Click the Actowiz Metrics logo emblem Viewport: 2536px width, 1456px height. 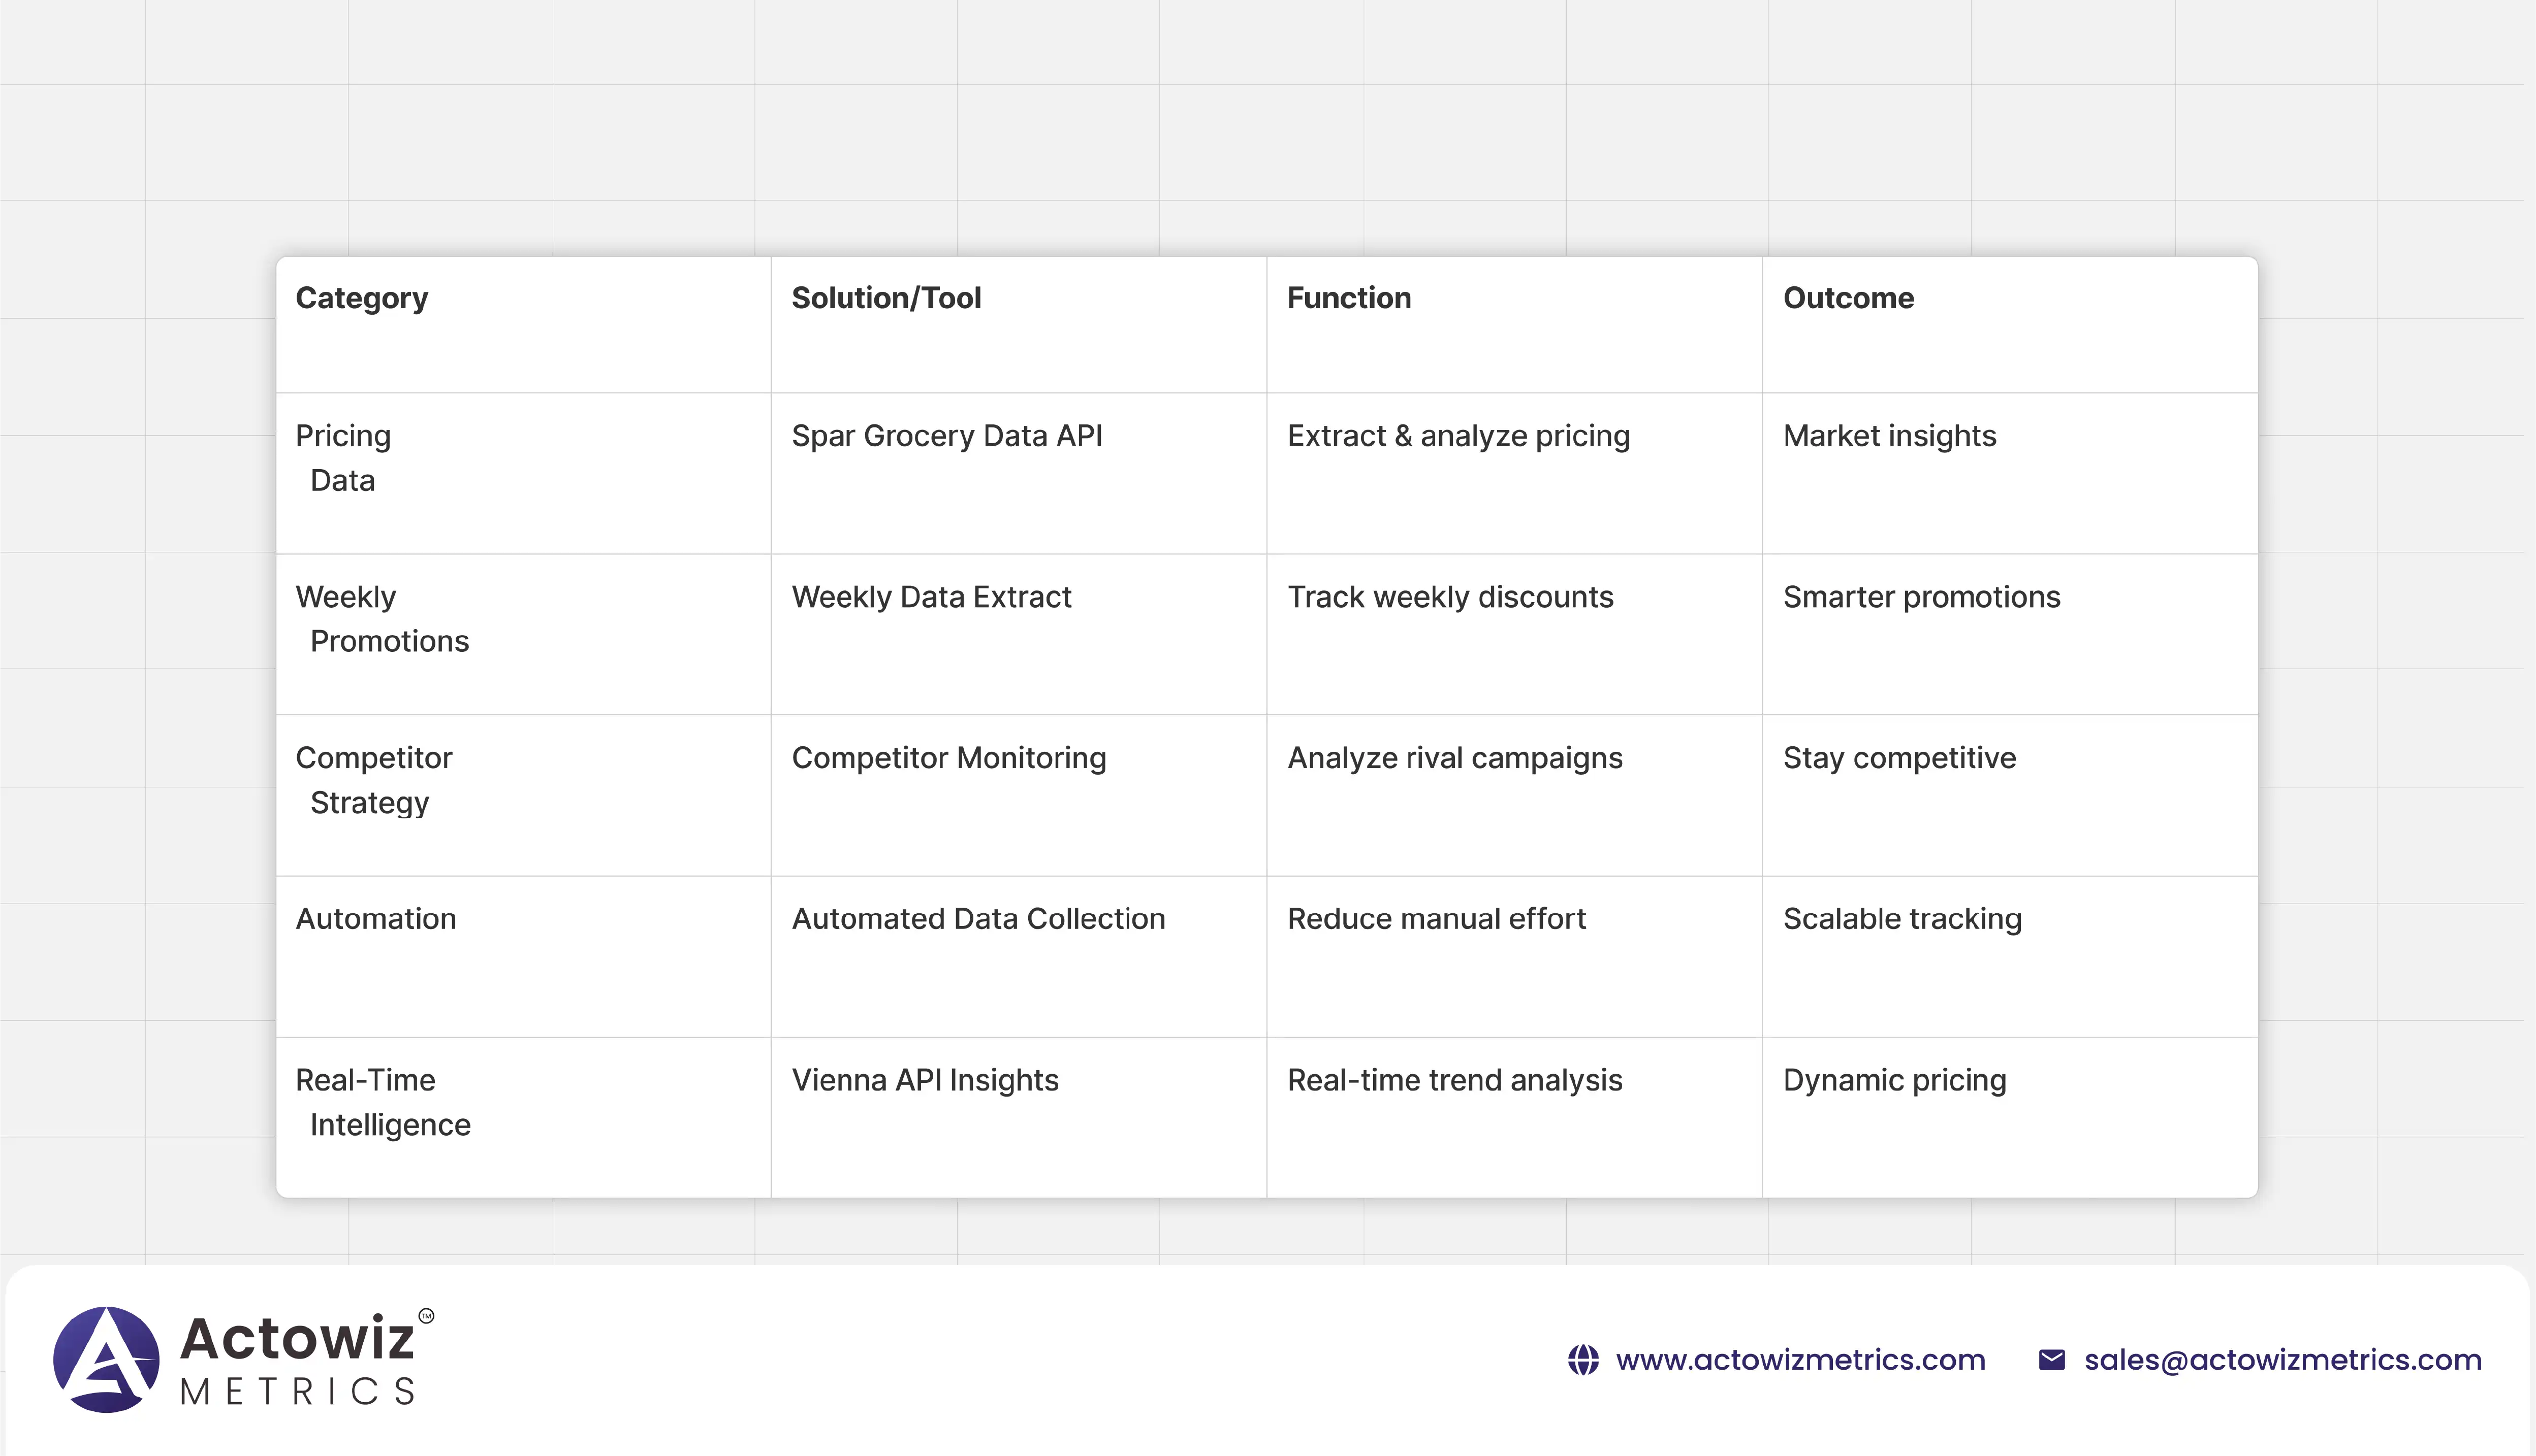106,1359
